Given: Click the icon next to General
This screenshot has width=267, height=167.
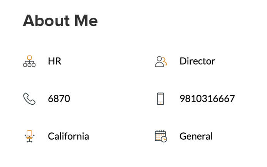Looking at the screenshot, I should [x=161, y=136].
